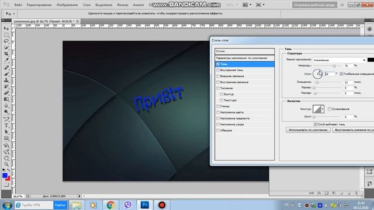
Task: Open Viber from the taskbar
Action: (128, 205)
